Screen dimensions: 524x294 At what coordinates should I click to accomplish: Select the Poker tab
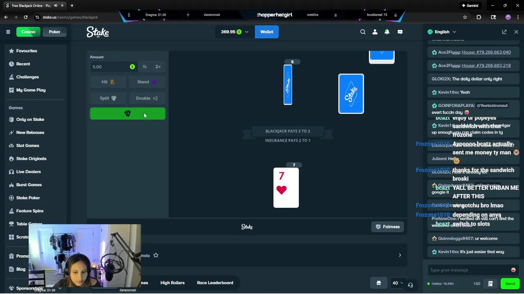coord(54,32)
